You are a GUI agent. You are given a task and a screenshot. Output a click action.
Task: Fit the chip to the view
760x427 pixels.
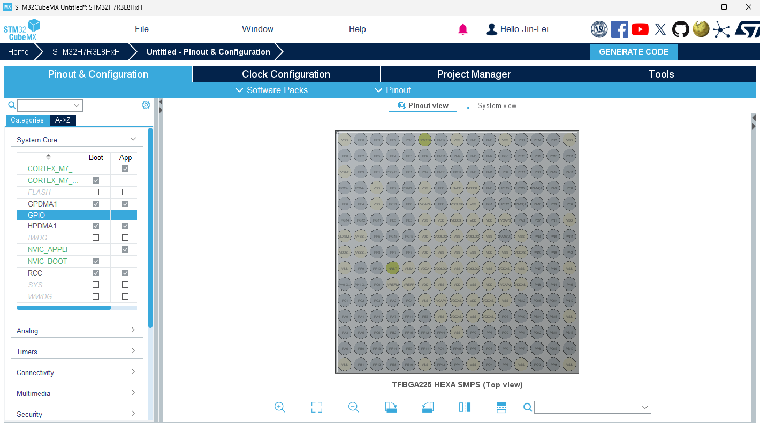coord(317,407)
